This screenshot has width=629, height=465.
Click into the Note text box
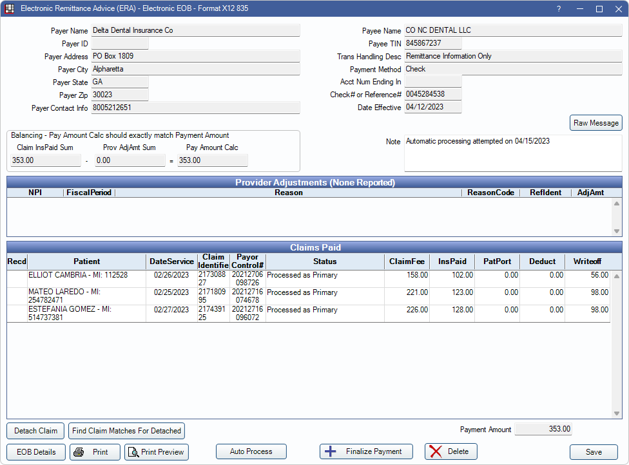[512, 154]
